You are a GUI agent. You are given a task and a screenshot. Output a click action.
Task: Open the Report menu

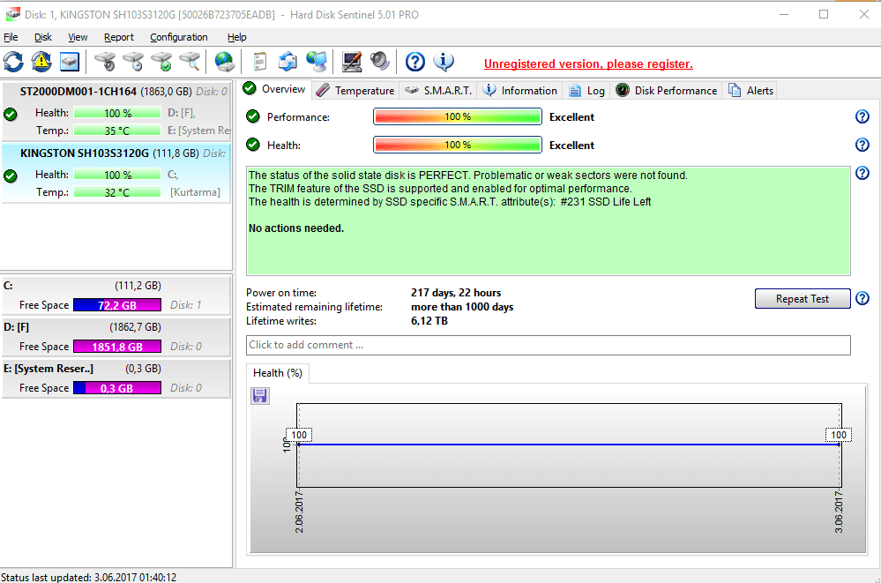[118, 37]
